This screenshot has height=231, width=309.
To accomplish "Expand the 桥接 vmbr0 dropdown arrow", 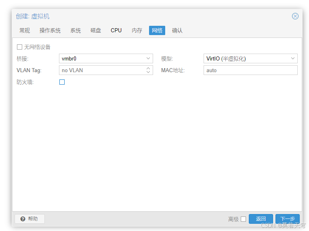I will [148, 58].
